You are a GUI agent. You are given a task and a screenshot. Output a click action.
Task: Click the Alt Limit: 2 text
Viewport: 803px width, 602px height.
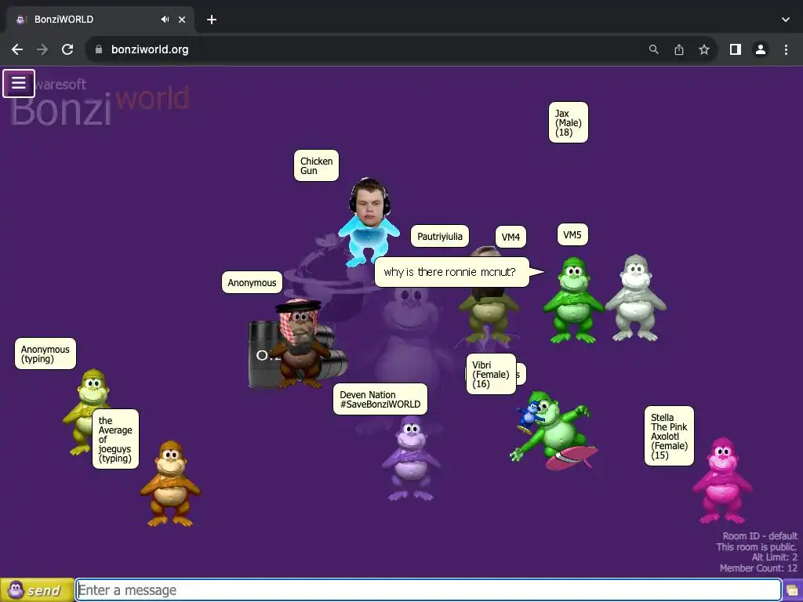774,557
